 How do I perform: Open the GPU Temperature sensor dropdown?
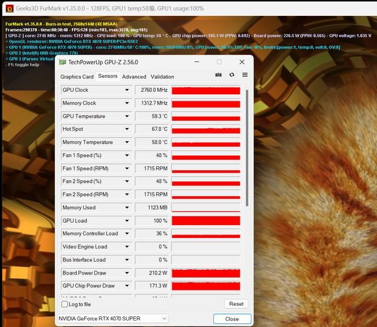click(127, 116)
